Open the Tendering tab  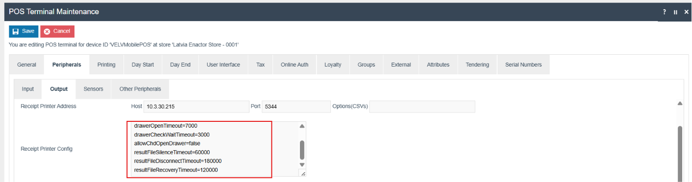point(477,65)
